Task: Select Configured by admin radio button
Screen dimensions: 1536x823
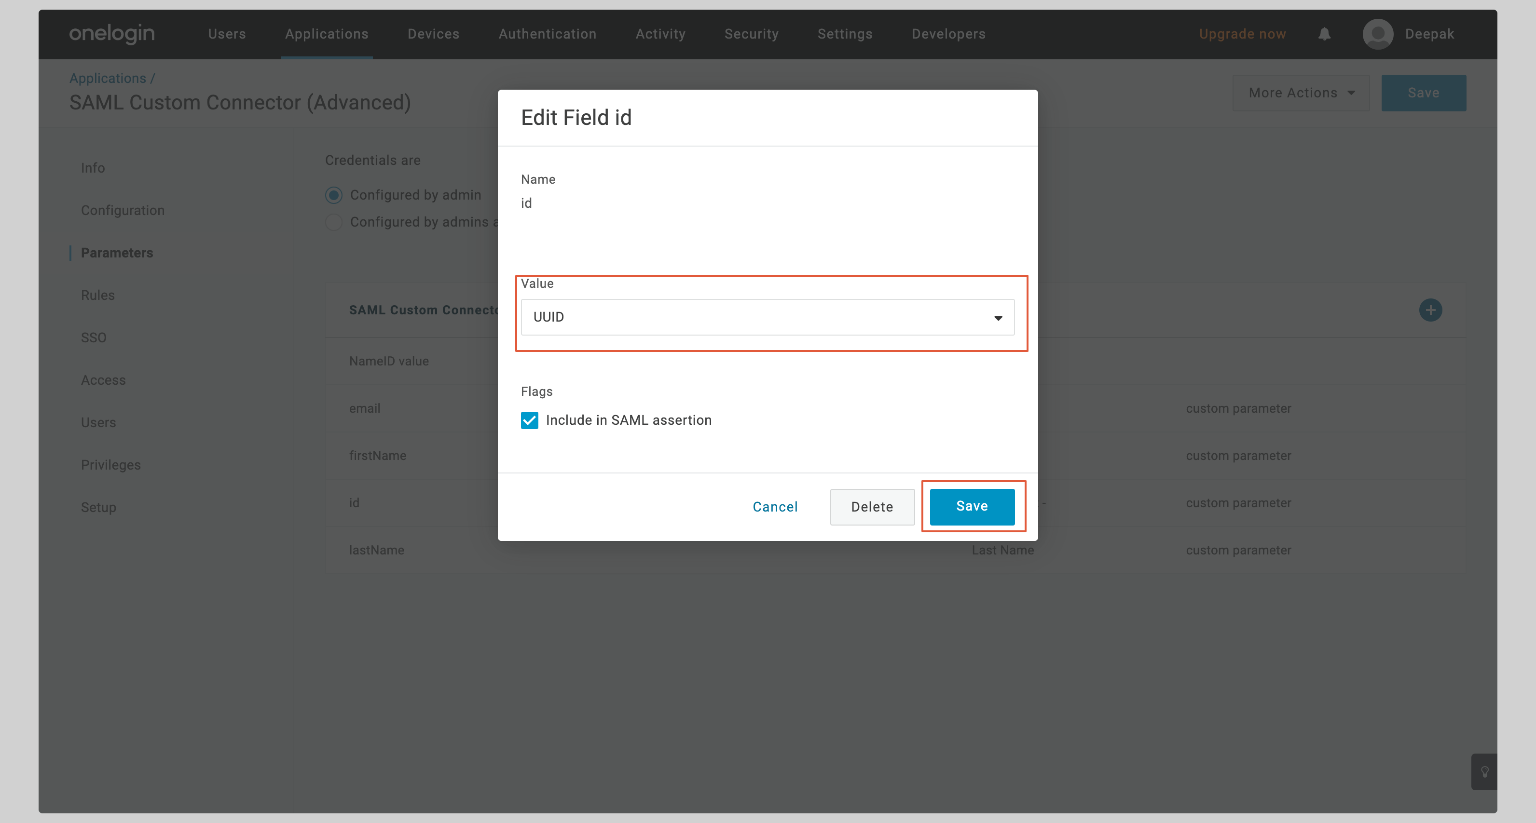Action: [x=334, y=195]
